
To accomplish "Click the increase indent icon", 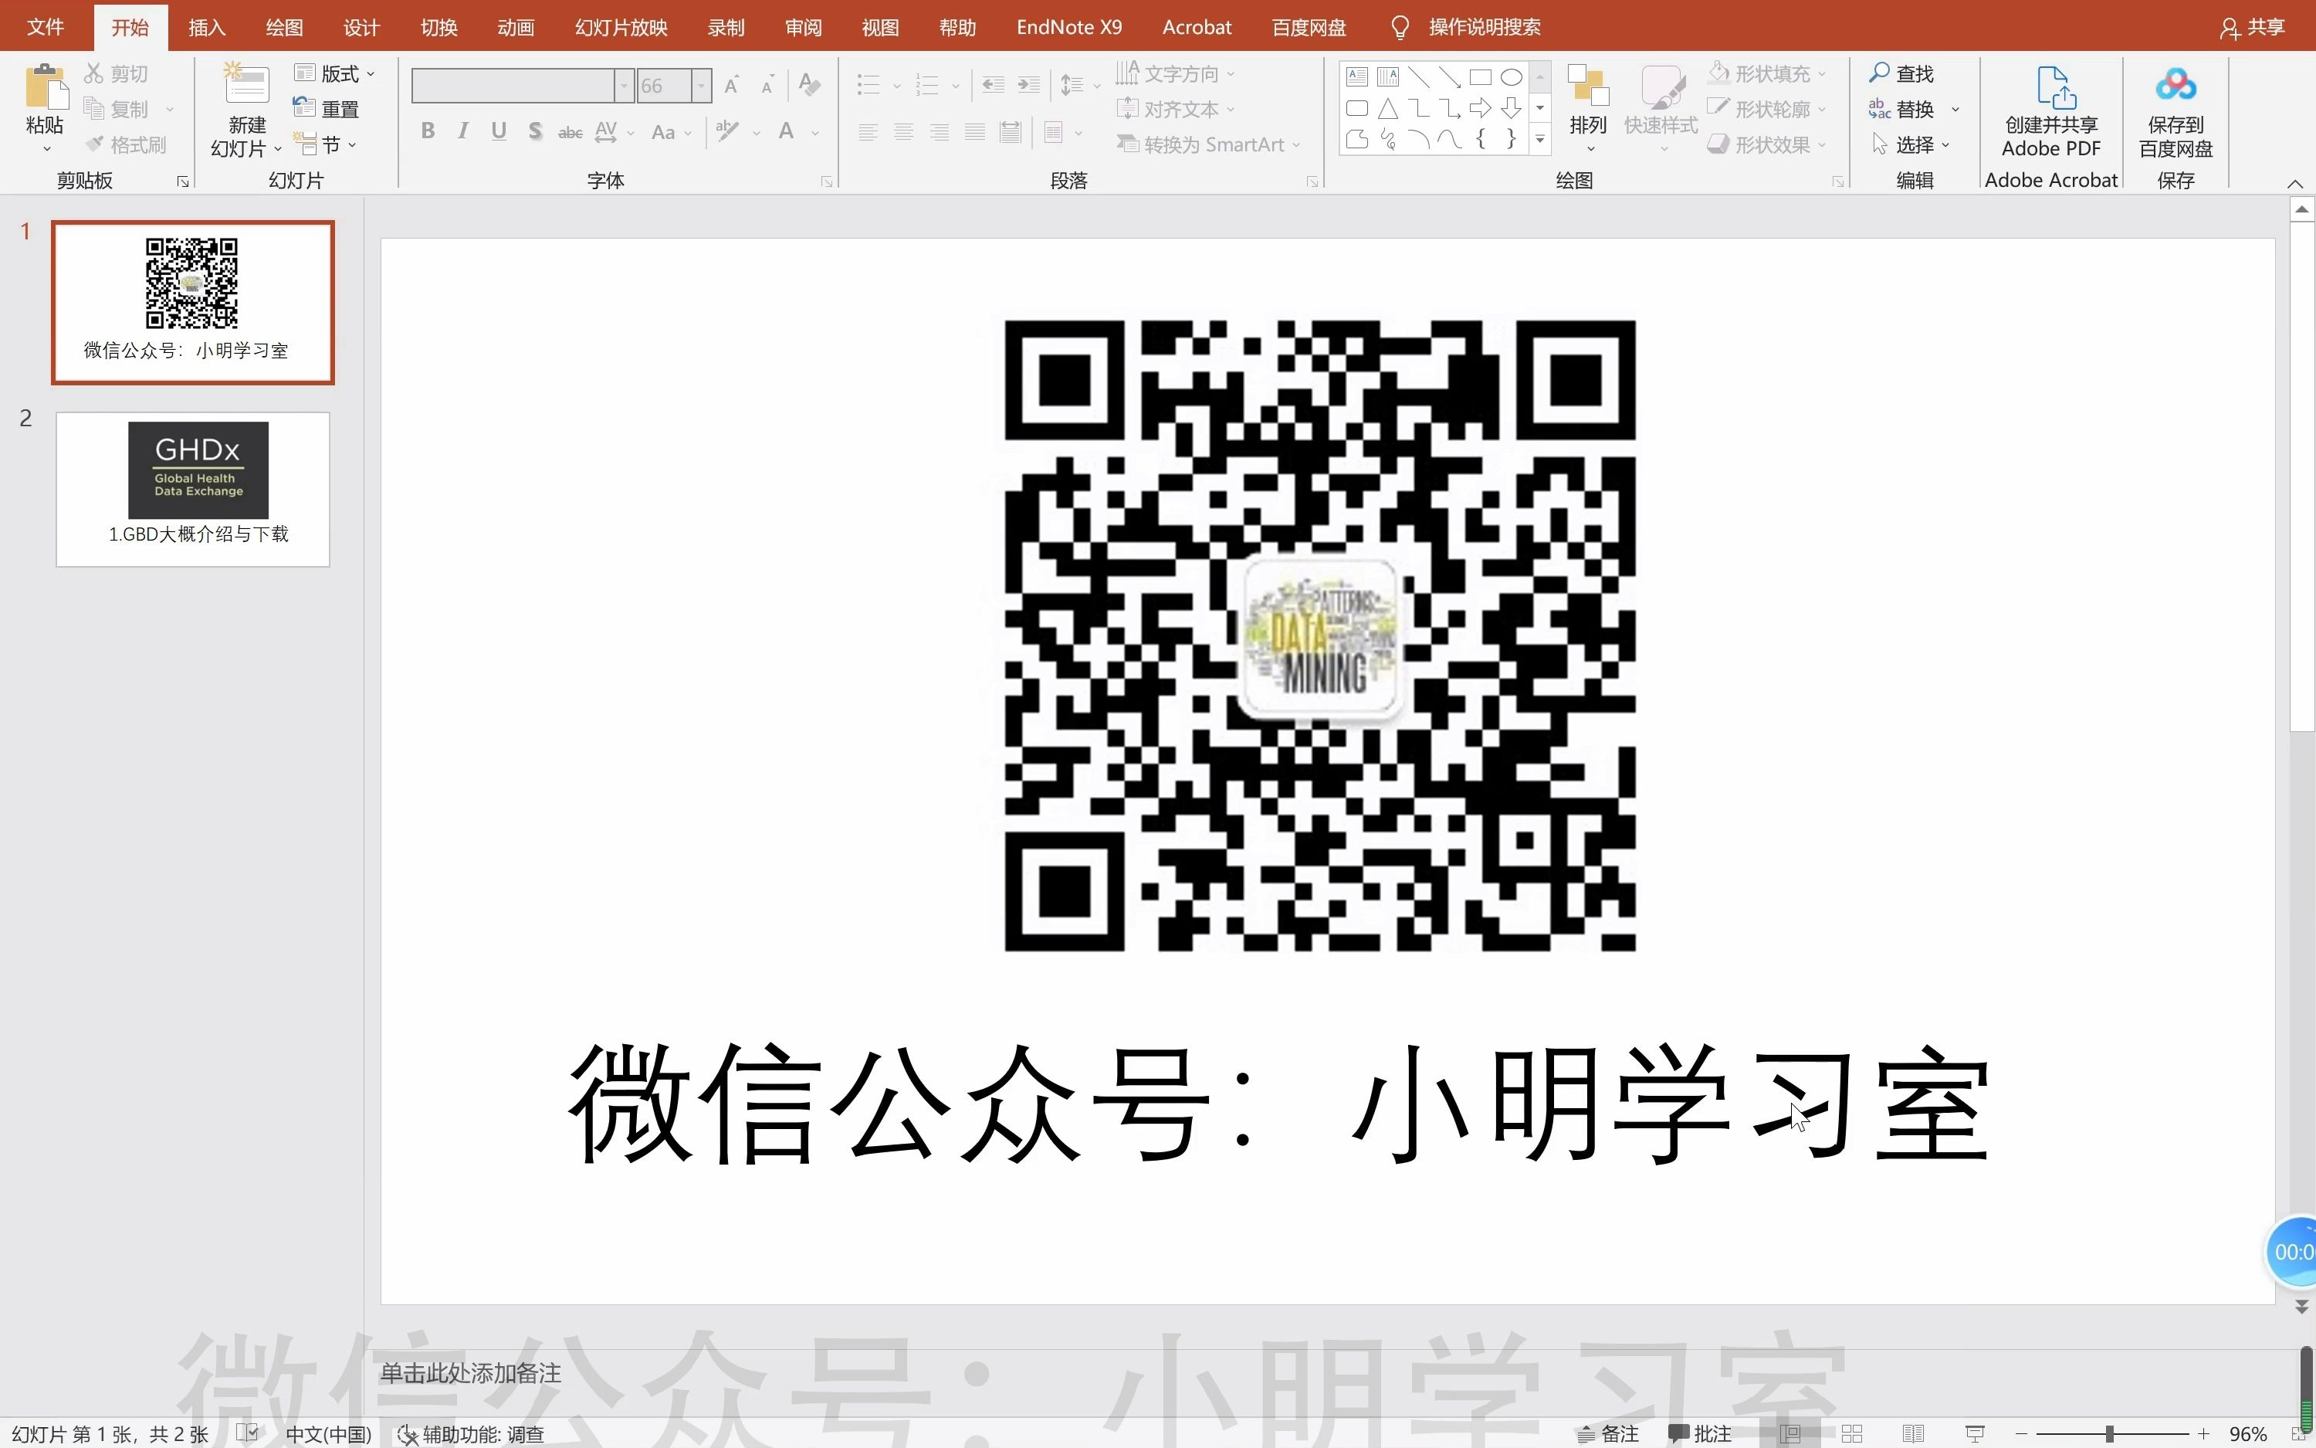I will click(1029, 85).
